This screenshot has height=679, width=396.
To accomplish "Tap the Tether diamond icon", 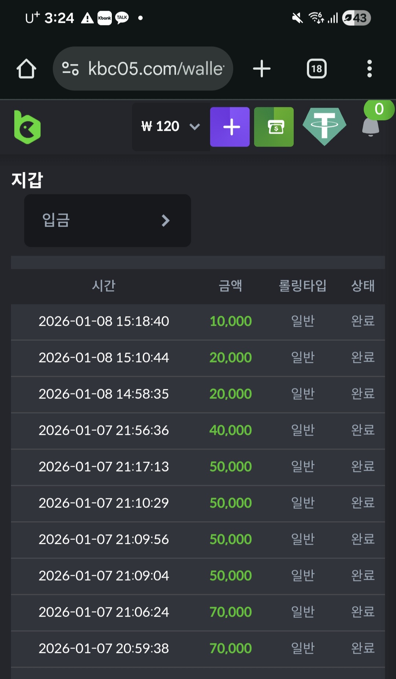I will click(324, 127).
